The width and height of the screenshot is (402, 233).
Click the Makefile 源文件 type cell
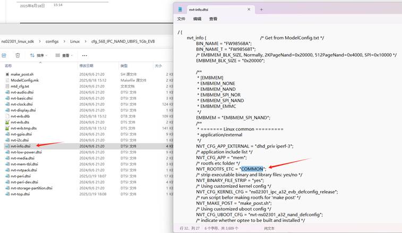[133, 80]
